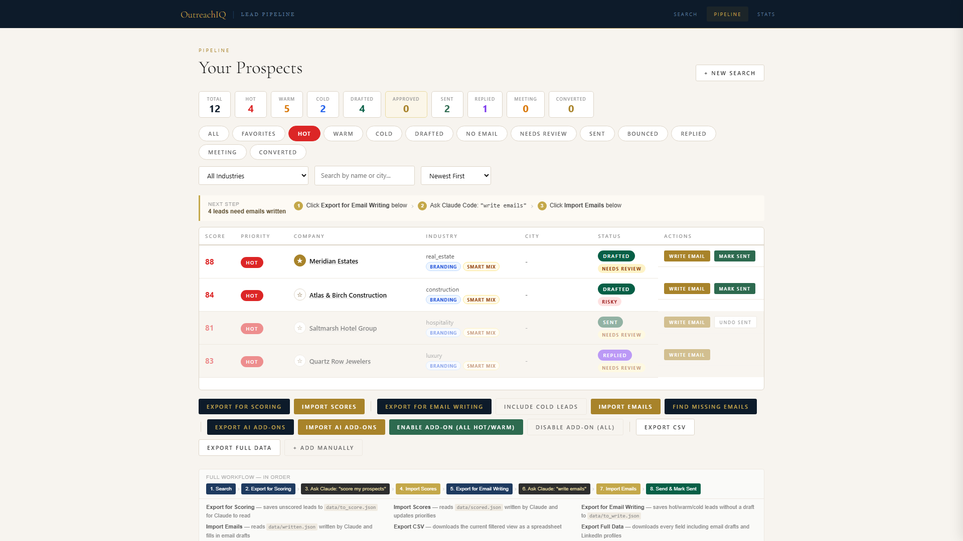
Task: Select the All filter pill
Action: [214, 134]
